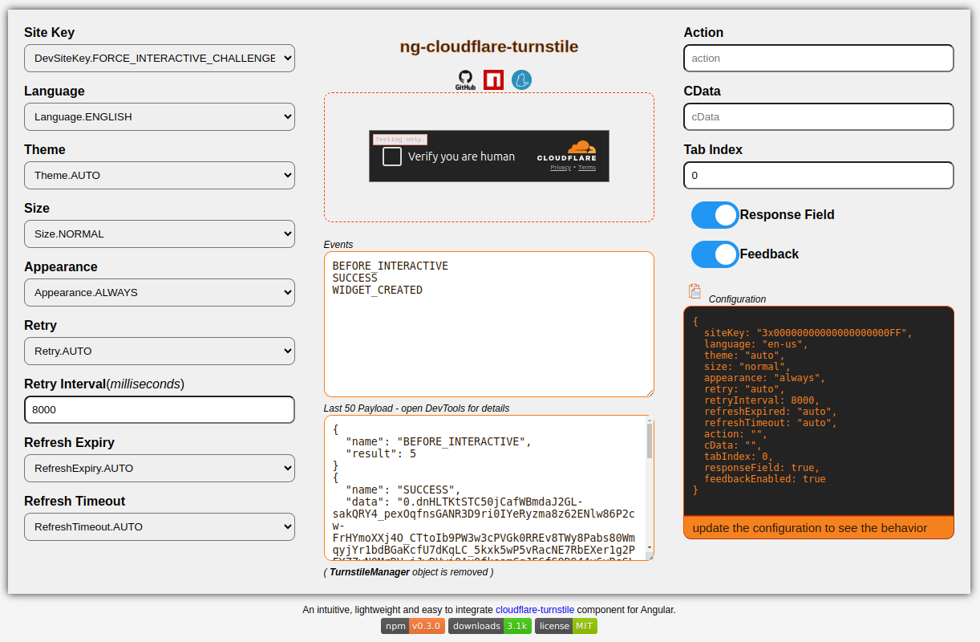Image resolution: width=980 pixels, height=642 pixels.
Task: Click the Site Key label
Action: tap(50, 33)
